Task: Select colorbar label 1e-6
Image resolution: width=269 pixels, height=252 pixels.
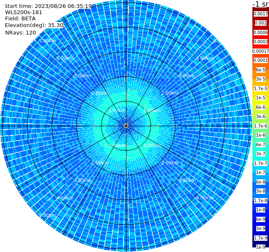Action: point(261,135)
